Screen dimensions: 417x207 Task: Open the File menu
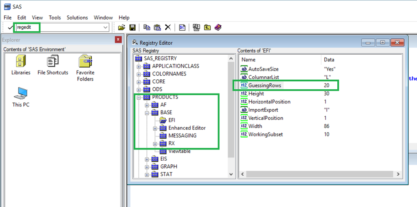(8, 18)
